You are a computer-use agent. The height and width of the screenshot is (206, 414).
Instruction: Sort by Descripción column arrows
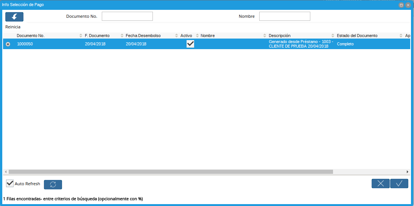[333, 36]
